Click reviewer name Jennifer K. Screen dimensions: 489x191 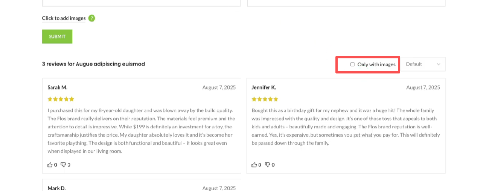264,87
